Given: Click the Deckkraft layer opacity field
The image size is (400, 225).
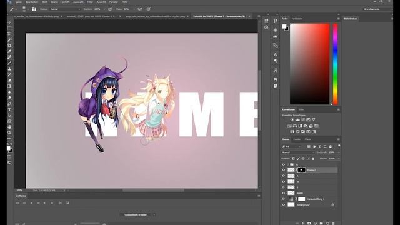Looking at the screenshot, I should pyautogui.click(x=332, y=152).
